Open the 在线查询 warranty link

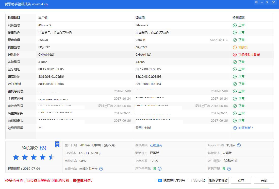tap(156, 145)
